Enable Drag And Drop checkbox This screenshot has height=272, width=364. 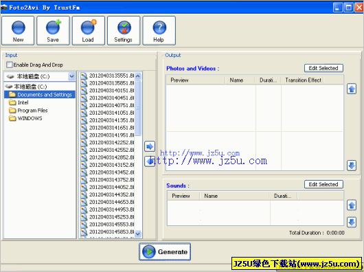point(10,65)
